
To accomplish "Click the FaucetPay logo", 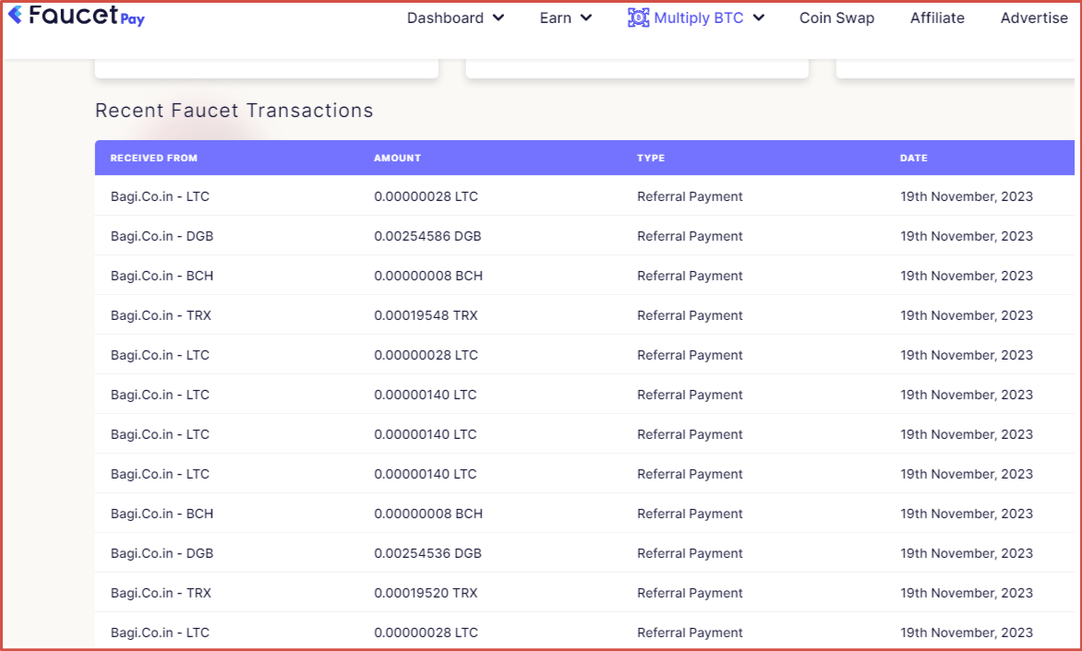I will pyautogui.click(x=77, y=15).
